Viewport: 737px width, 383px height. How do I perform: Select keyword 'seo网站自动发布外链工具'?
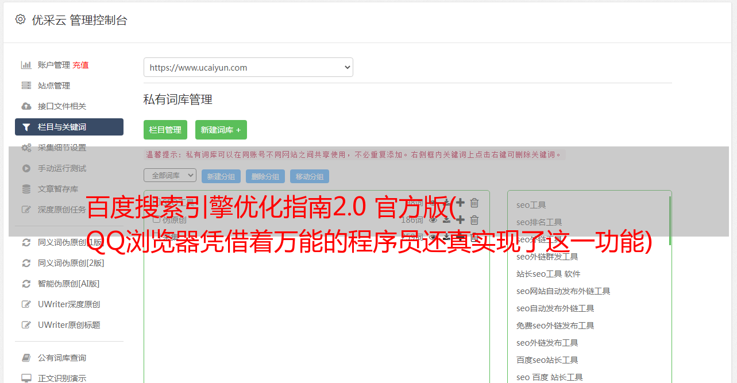click(x=563, y=291)
